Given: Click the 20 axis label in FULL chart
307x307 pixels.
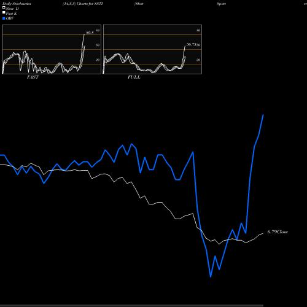Looking at the screenshot, I should tap(198, 60).
